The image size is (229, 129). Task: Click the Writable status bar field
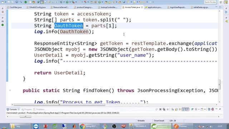[x=141, y=121]
